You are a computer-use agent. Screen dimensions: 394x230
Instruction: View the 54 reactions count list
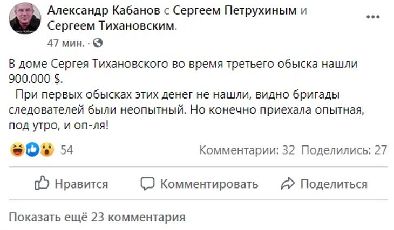point(66,150)
